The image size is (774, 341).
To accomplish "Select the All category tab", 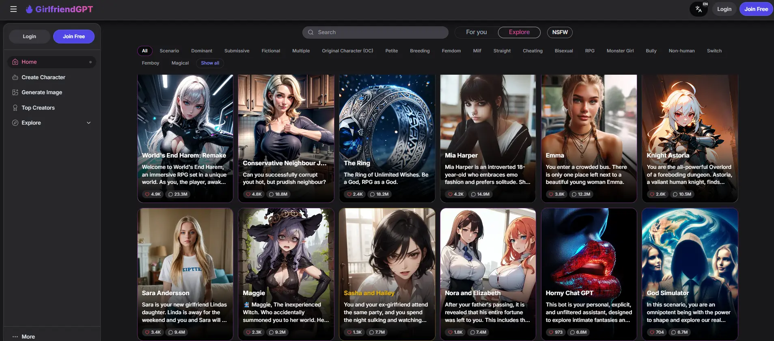I will (145, 51).
